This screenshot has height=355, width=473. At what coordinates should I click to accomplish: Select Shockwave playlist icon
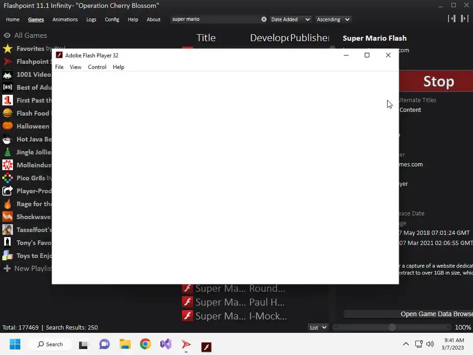coord(7,217)
